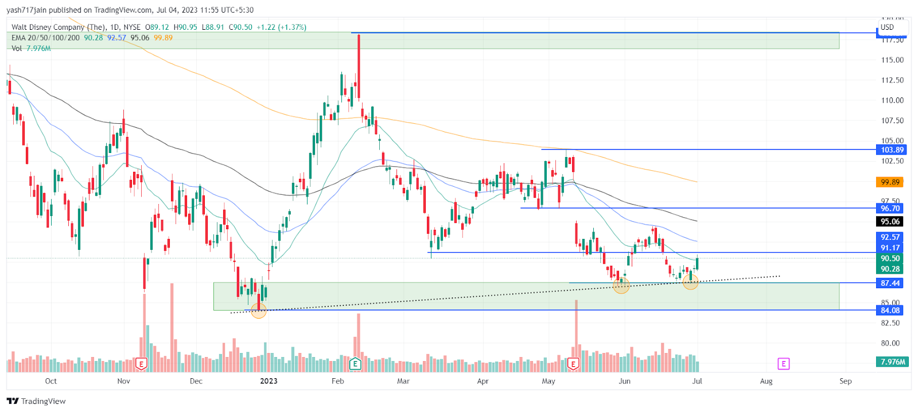The image size is (918, 412).
Task: Click the Apr label on time axis
Action: click(x=483, y=381)
